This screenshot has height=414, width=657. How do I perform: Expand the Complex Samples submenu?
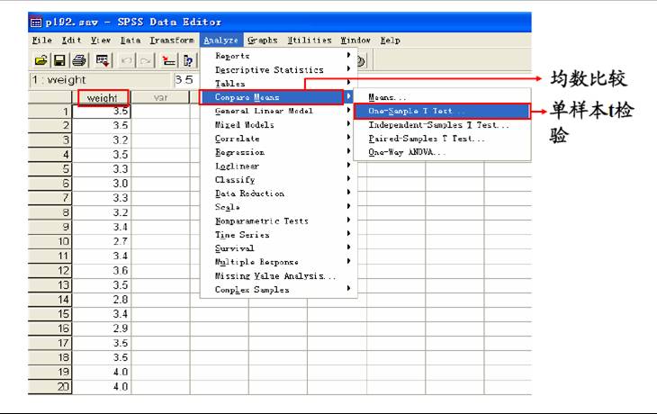coord(279,290)
